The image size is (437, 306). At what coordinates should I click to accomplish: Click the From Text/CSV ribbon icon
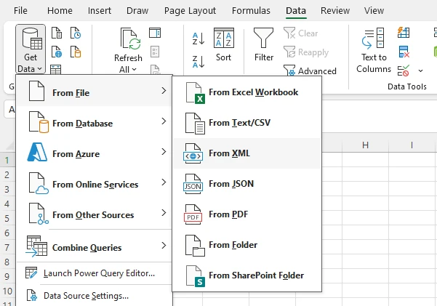click(57, 33)
